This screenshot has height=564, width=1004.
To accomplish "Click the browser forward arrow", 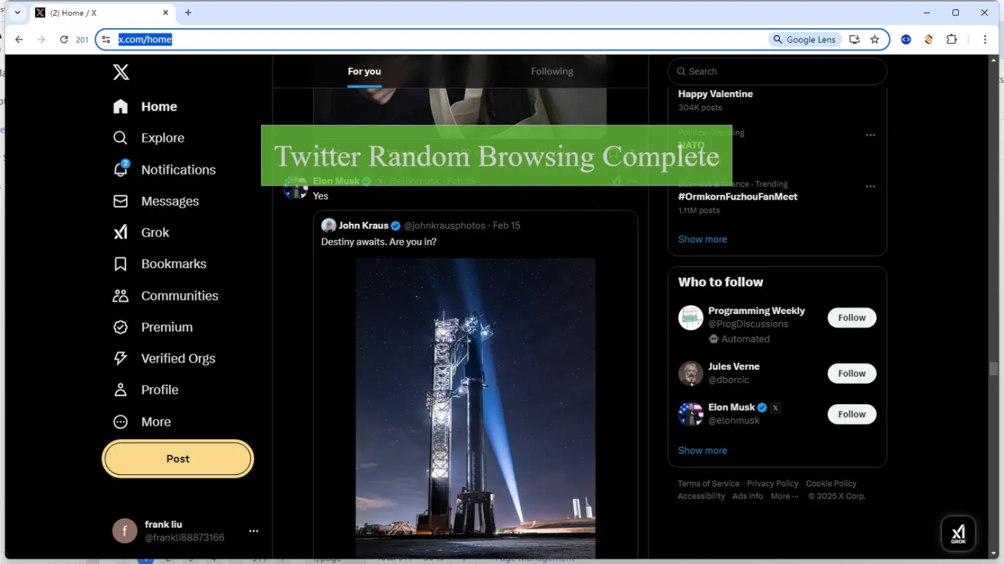I will point(41,39).
